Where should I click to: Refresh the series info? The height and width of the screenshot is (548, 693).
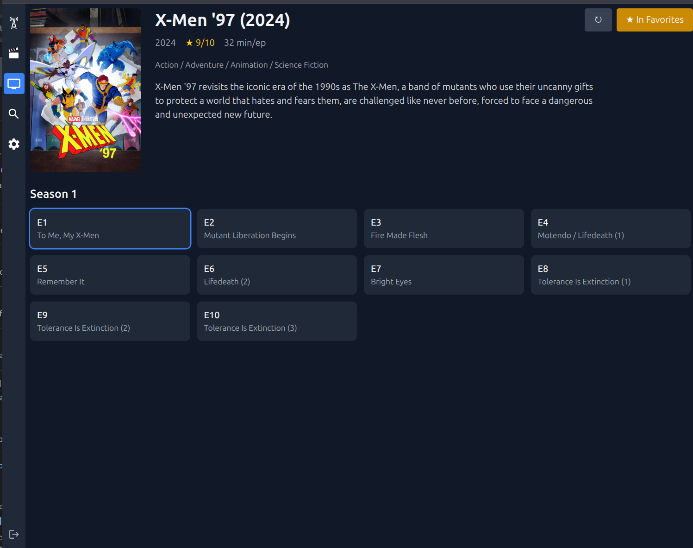598,20
